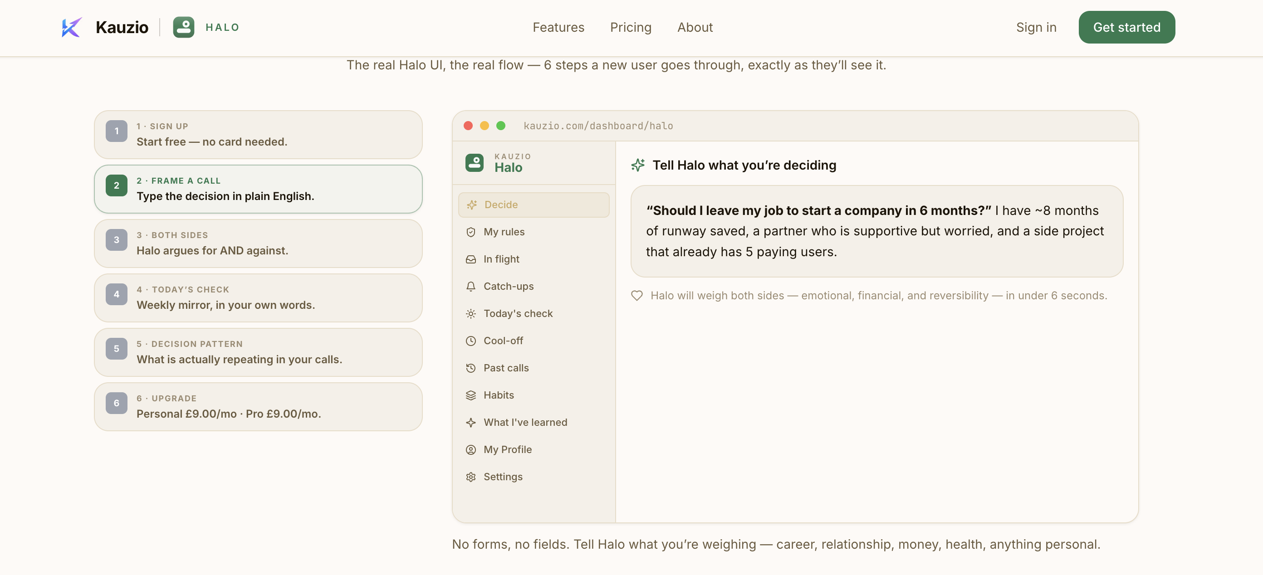Click the kauzio.com/dashboard/halo address text
Viewport: 1263px width, 575px height.
click(598, 126)
